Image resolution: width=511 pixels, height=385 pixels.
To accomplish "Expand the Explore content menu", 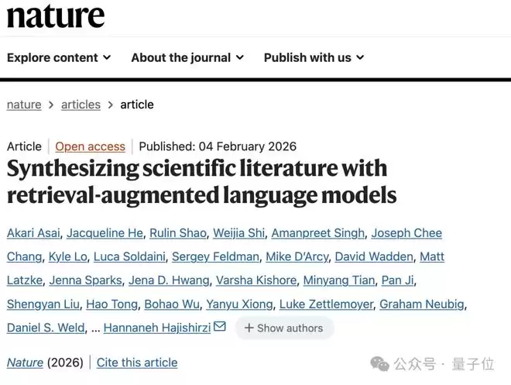I will (x=59, y=57).
